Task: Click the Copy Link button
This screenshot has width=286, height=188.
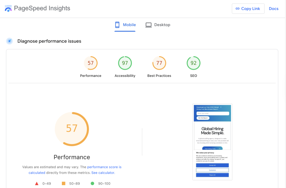Action: (x=248, y=9)
